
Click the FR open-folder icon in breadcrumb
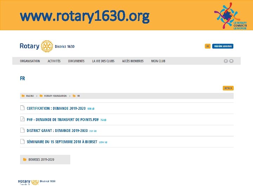[x=74, y=96]
